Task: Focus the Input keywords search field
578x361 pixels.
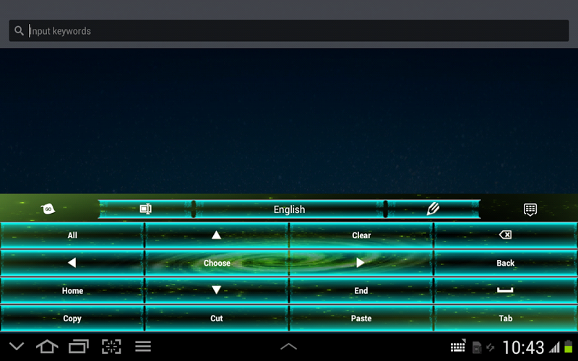Action: tap(289, 30)
